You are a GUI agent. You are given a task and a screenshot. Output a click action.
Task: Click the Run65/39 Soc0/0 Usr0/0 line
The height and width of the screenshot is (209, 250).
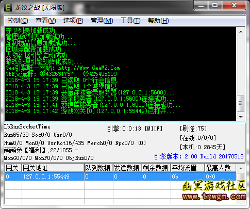pyautogui.click(x=38, y=135)
